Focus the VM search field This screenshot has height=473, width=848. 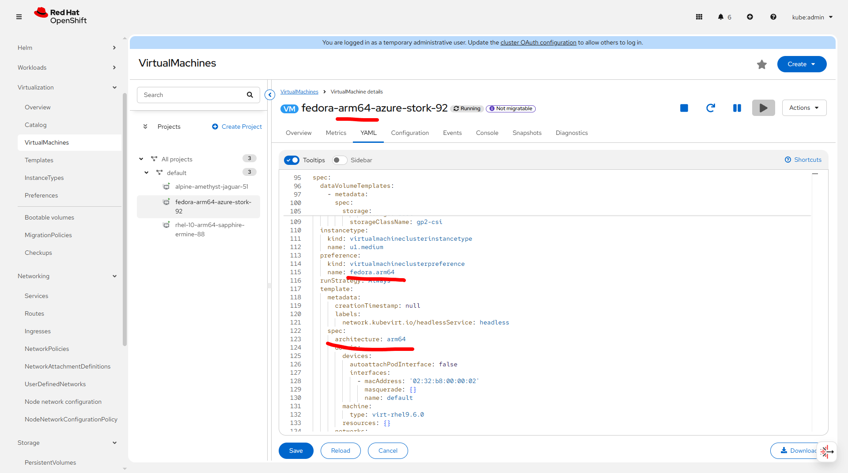198,95
